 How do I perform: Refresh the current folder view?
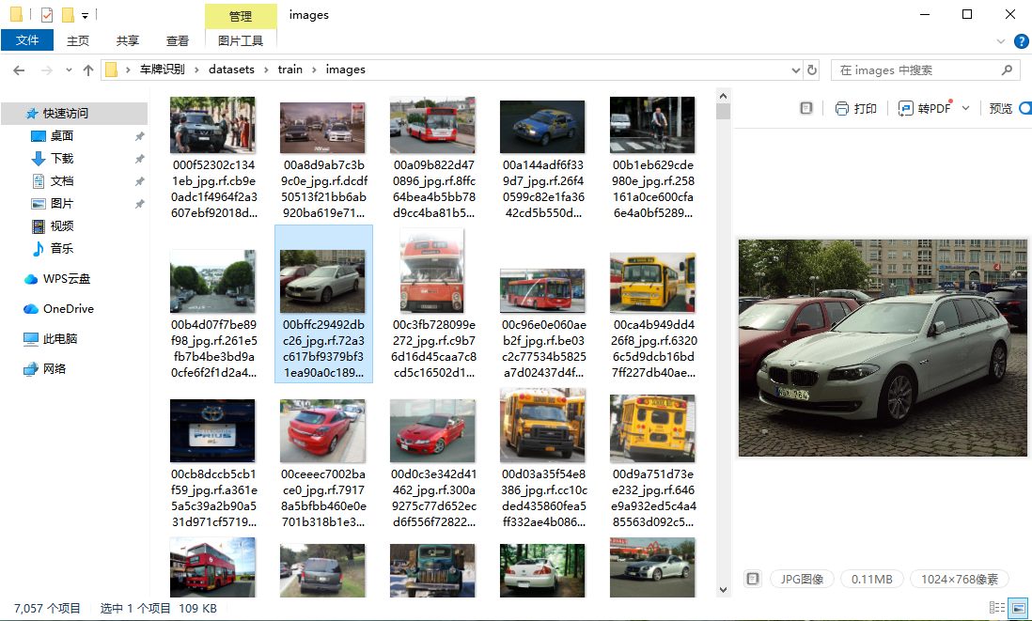click(812, 70)
